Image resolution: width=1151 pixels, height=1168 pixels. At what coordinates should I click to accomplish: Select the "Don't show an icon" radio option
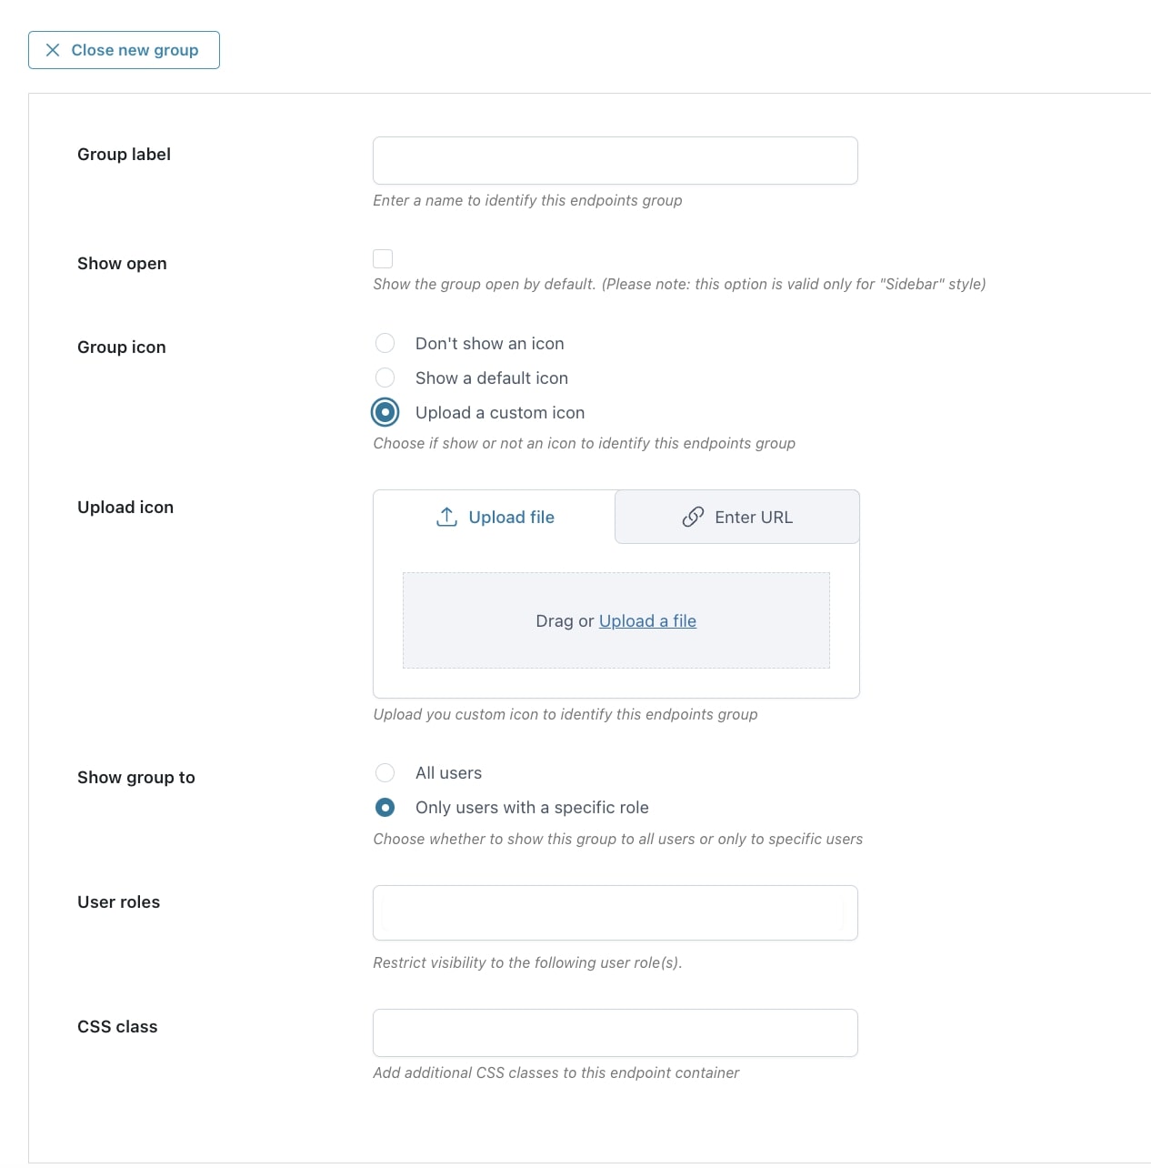click(x=385, y=343)
